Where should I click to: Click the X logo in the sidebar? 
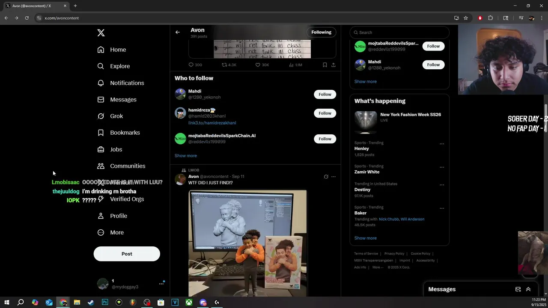[x=101, y=33]
